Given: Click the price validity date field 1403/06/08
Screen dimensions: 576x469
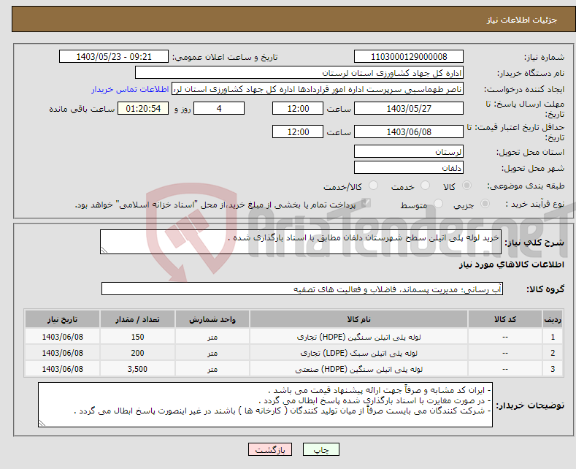Looking at the screenshot, I should point(409,131).
